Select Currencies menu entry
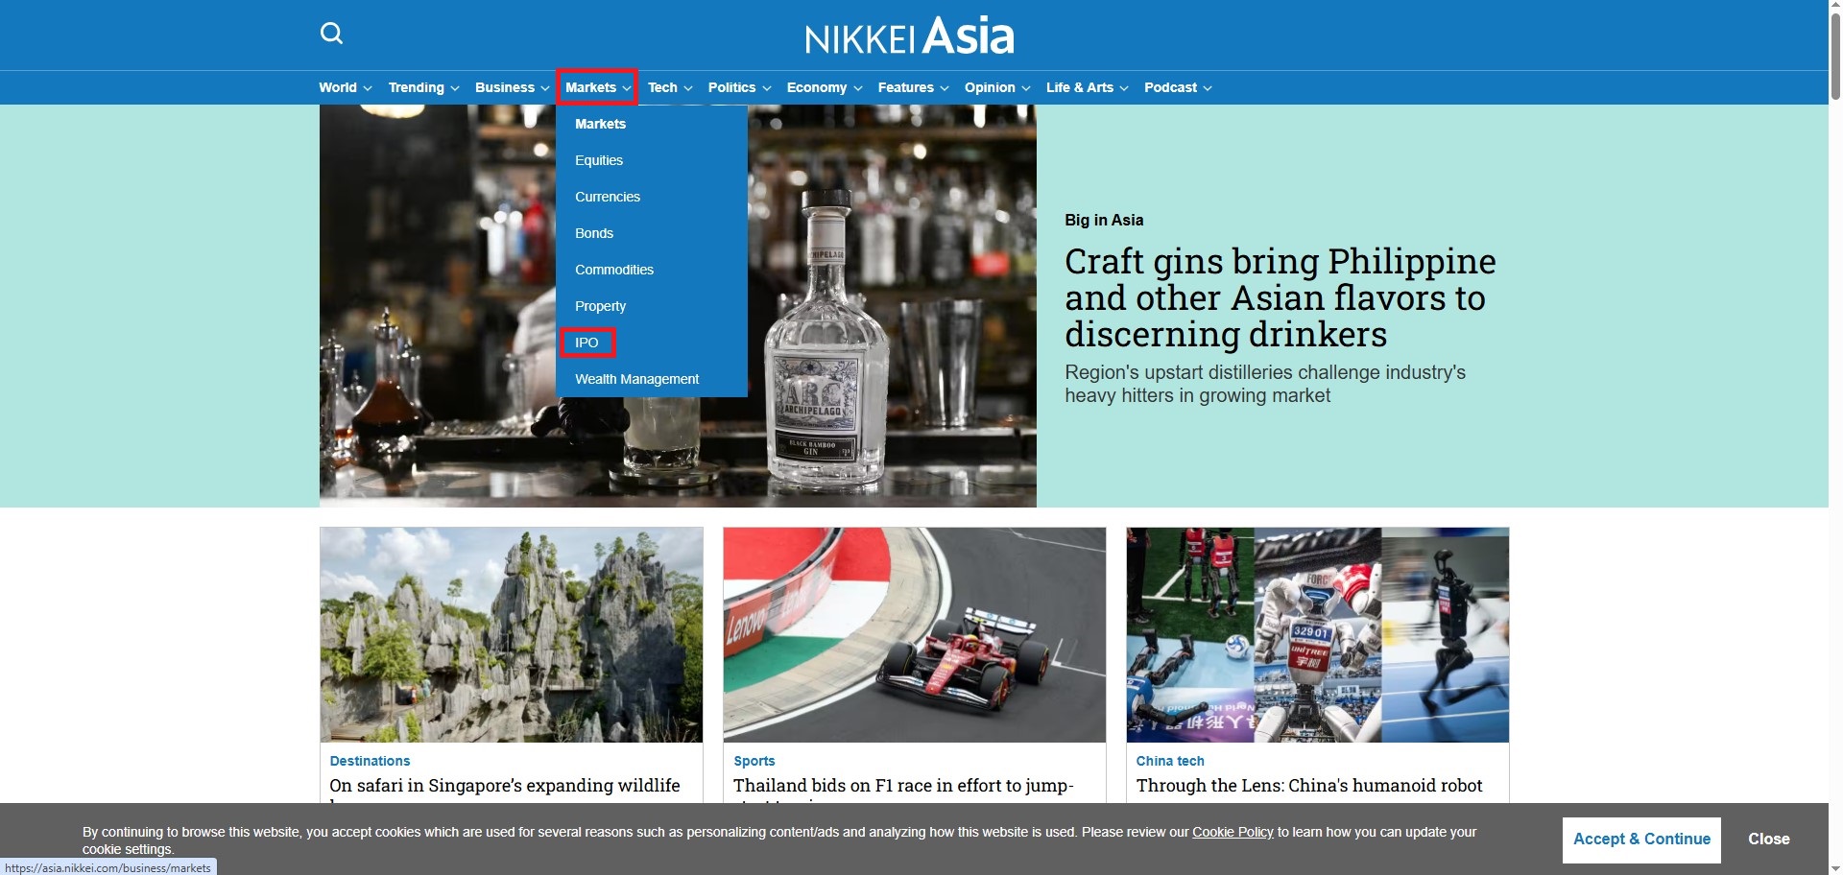The image size is (1843, 875). click(x=608, y=197)
